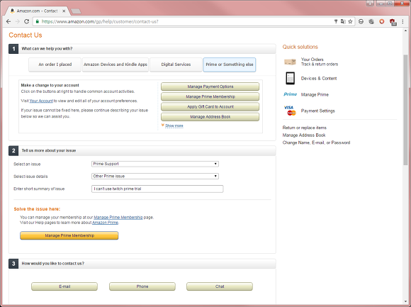This screenshot has height=307, width=411.
Task: Click the orange shield extension icon
Action: tap(382, 21)
